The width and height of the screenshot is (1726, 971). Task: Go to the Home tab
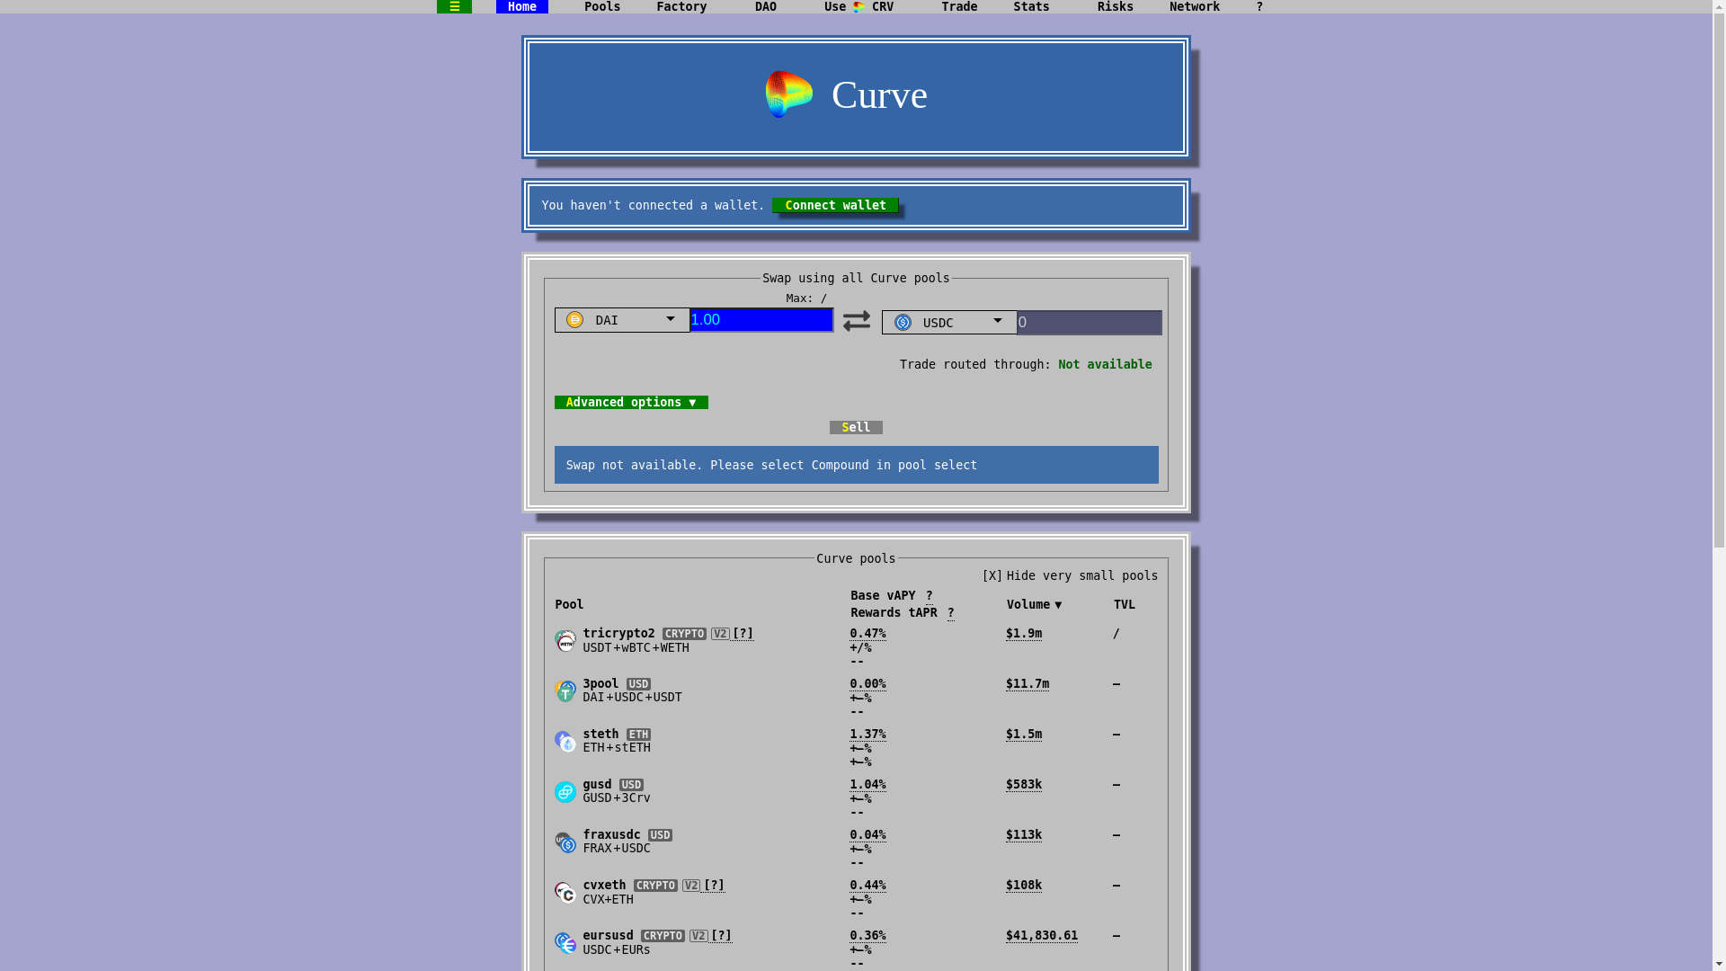click(522, 6)
